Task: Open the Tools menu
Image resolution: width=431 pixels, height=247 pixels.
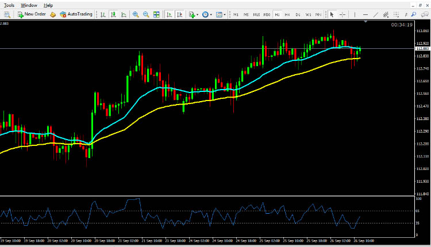Action: (9, 5)
